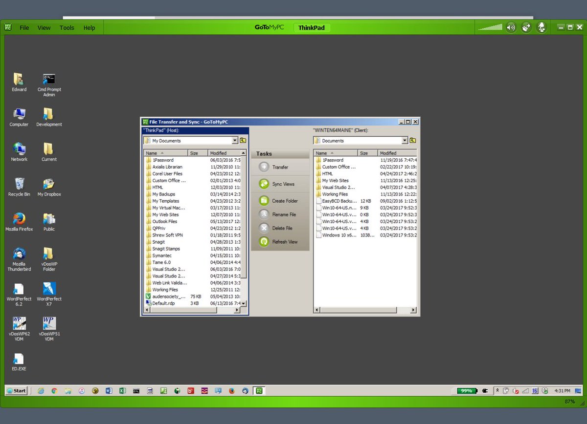Screen dimensions: 587x424
Task: Toggle sound icon in GoToMyPC toolbar
Action: 511,27
